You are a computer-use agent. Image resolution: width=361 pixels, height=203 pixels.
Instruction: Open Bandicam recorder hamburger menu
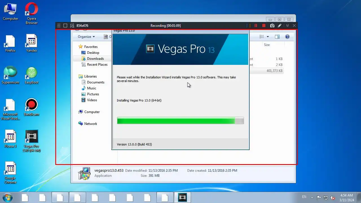point(59,26)
